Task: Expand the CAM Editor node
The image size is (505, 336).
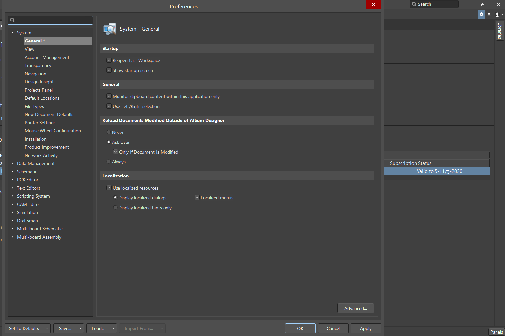Action: click(x=12, y=204)
